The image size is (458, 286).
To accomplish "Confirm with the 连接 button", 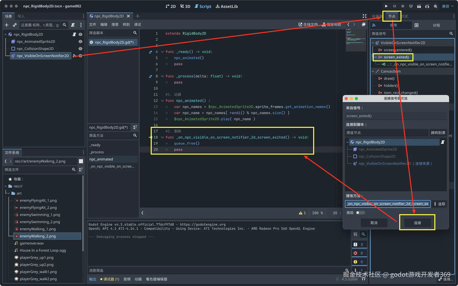I will click(x=417, y=223).
